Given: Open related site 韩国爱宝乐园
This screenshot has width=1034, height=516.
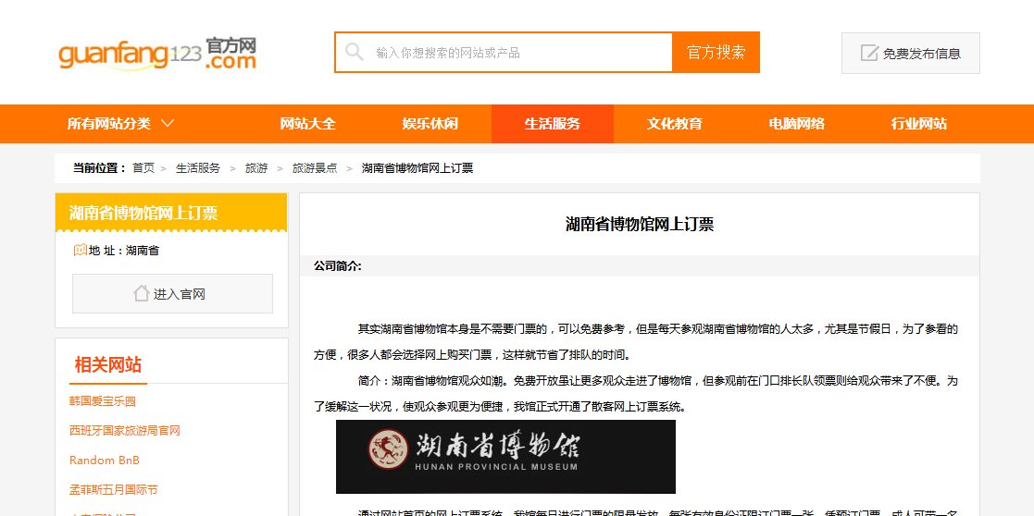Looking at the screenshot, I should [x=102, y=400].
